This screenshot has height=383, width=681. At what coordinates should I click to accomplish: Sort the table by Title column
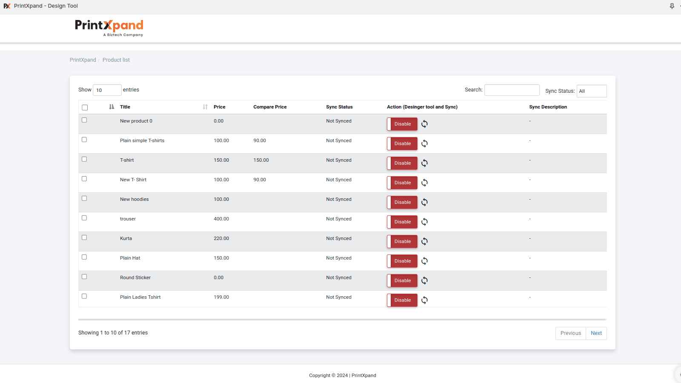click(x=125, y=107)
